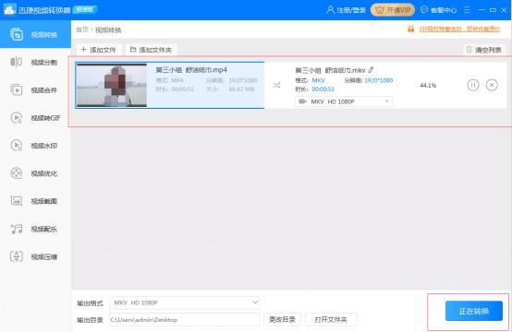
Task: Click the blue MKV format value
Action: click(318, 80)
